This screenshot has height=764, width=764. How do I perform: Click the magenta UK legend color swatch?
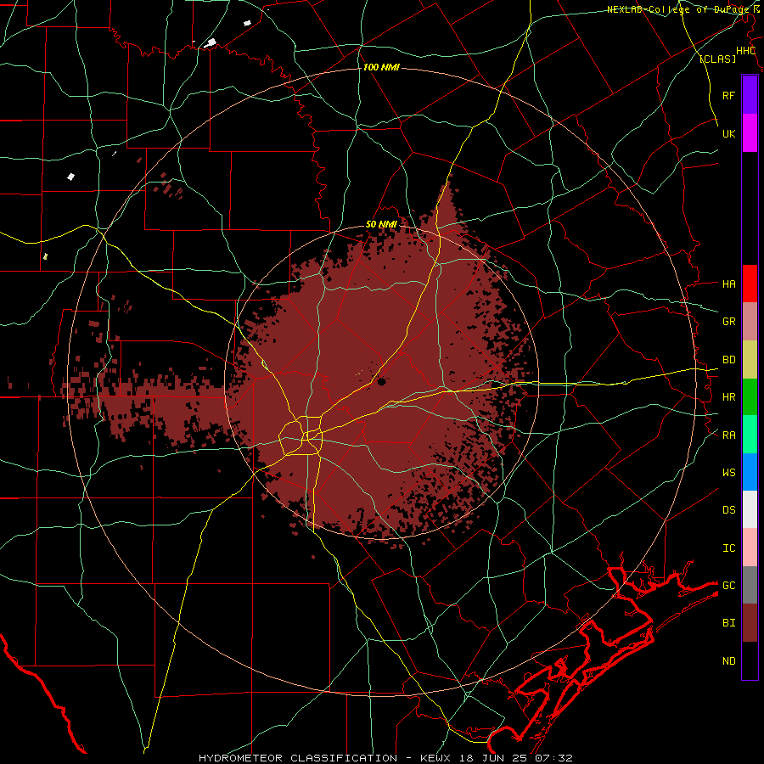tap(750, 133)
